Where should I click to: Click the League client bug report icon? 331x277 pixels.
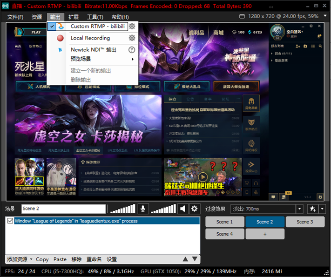coord(320,197)
